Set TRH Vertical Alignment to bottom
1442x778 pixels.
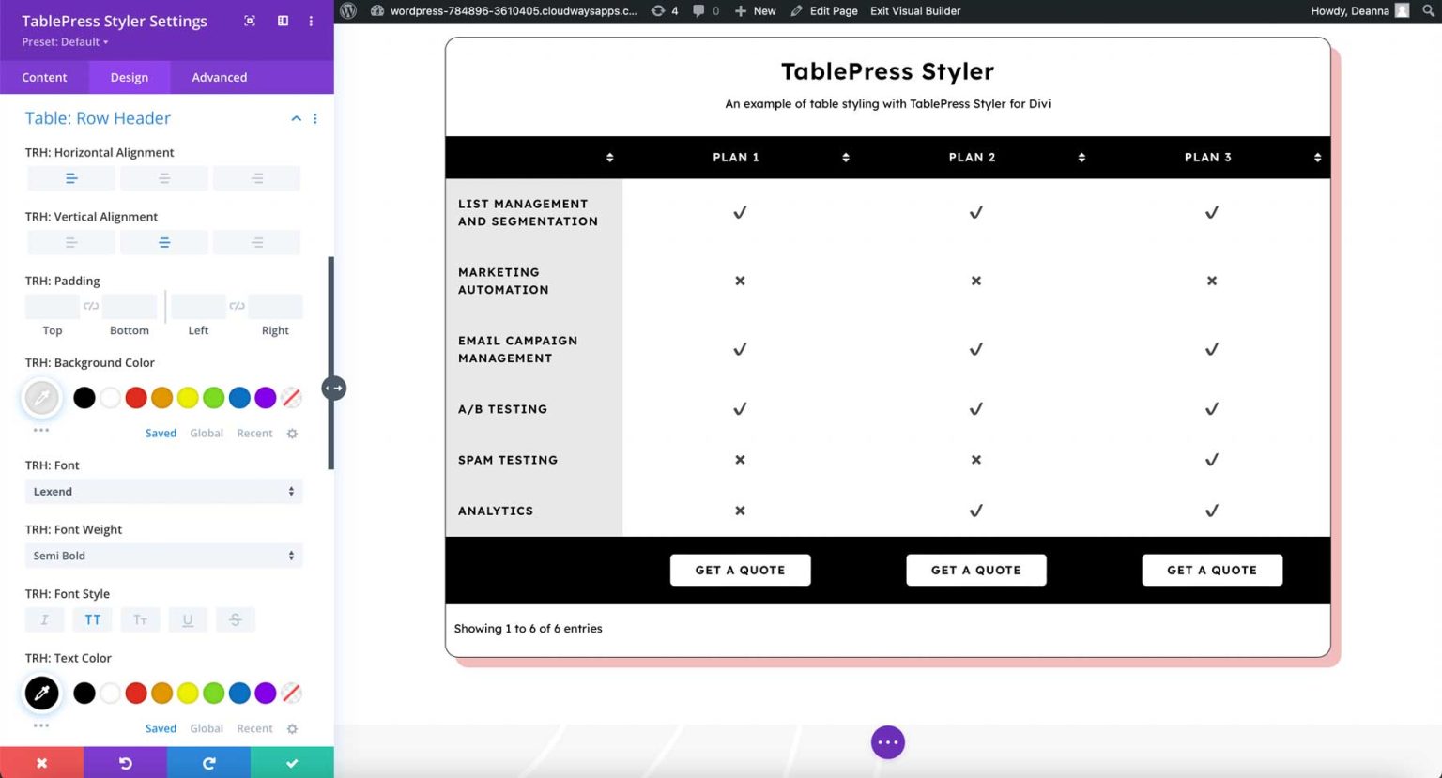(x=256, y=241)
